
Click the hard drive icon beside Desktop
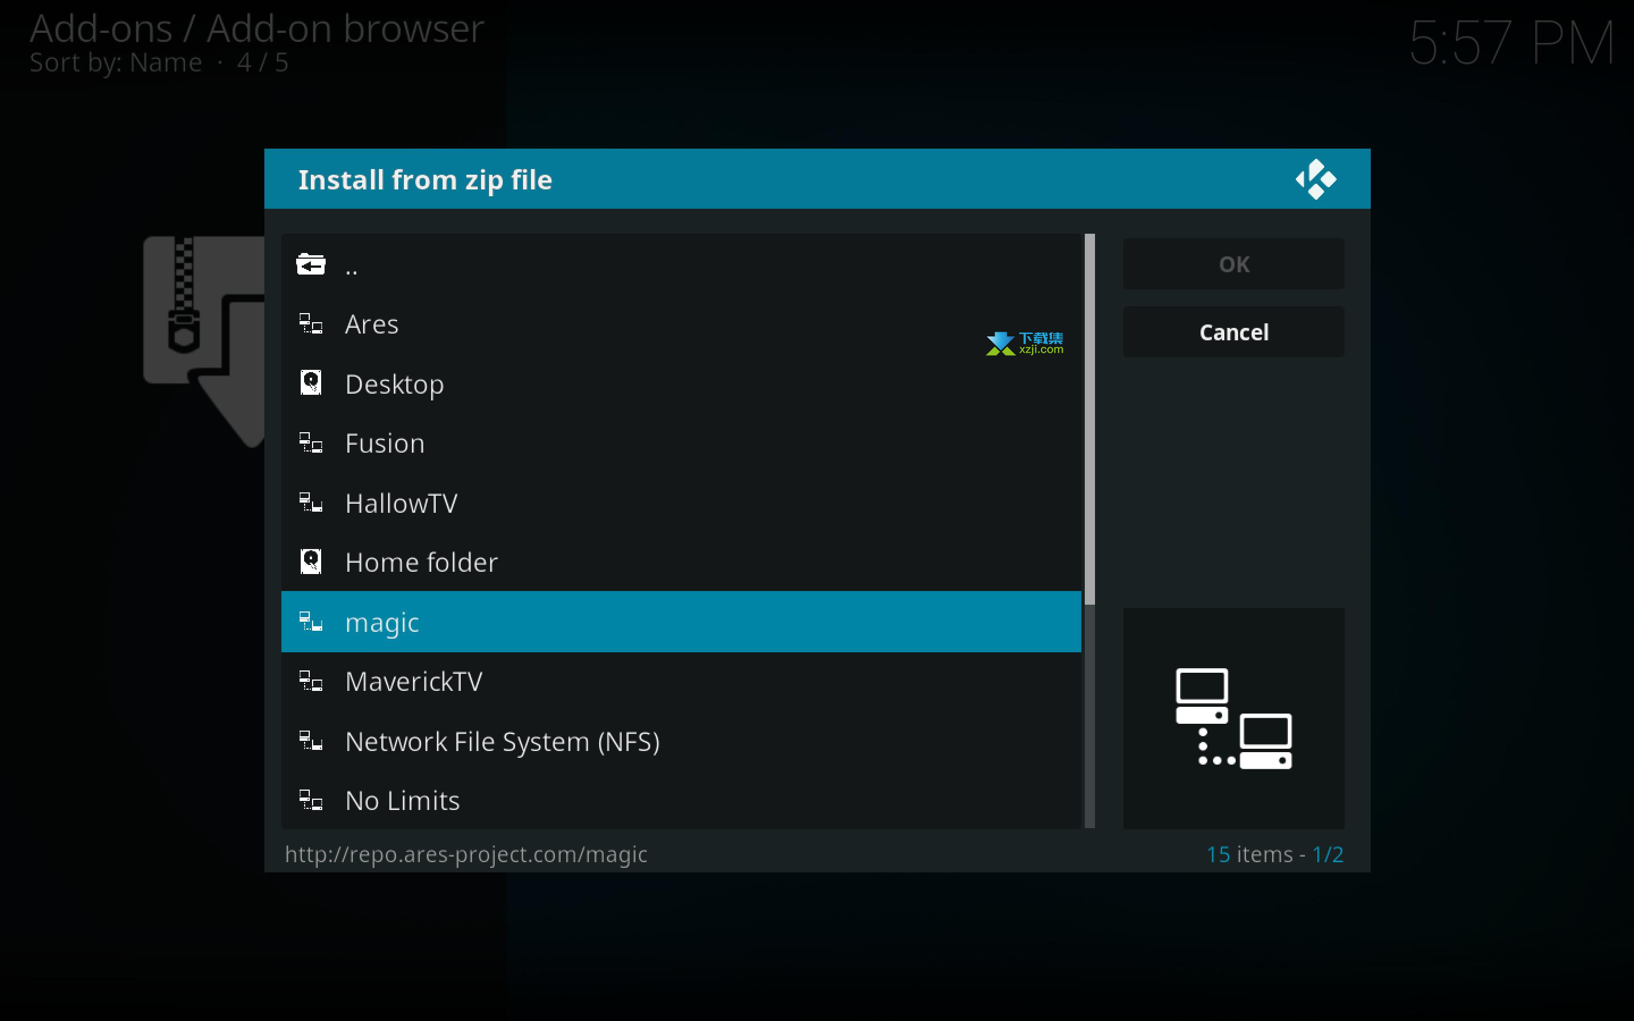310,383
